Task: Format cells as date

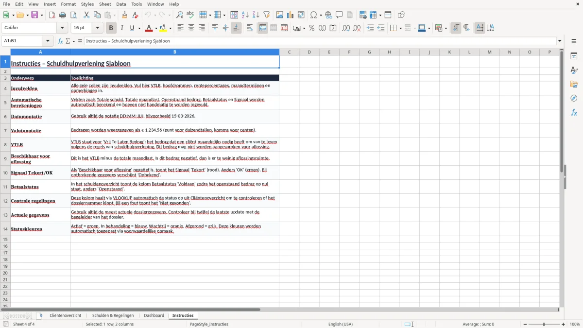Action: click(333, 28)
